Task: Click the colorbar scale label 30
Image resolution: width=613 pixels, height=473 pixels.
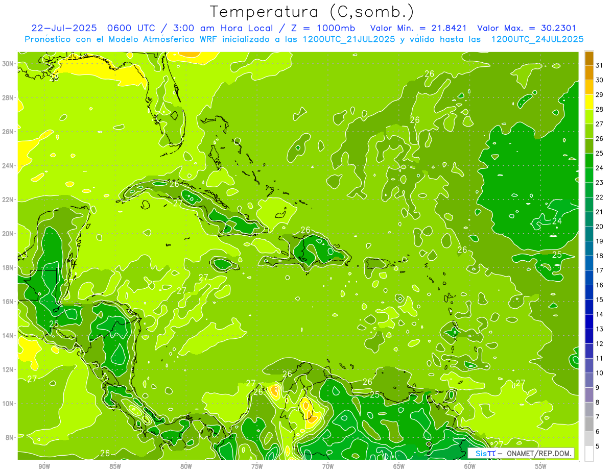Action: click(x=600, y=80)
